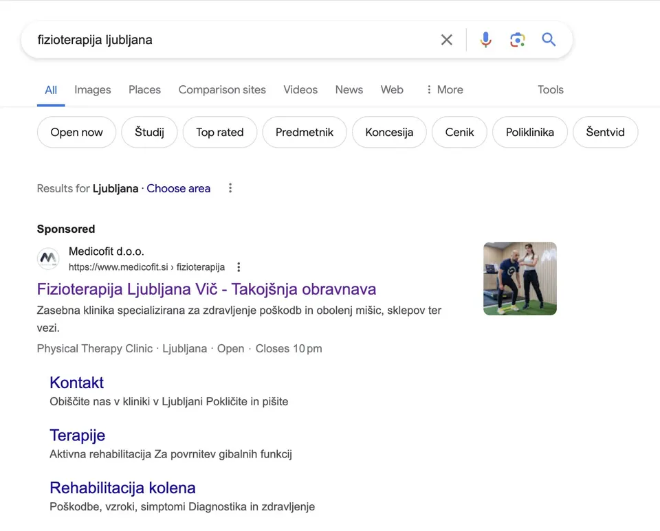Expand the More tabs dropdown
Viewport: 660px width, 531px height.
445,90
